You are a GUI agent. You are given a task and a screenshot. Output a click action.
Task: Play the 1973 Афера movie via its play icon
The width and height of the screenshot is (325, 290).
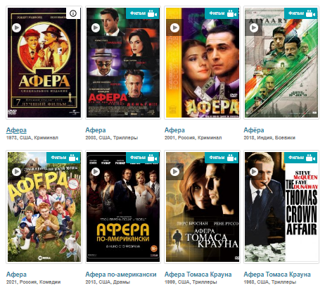point(16,27)
